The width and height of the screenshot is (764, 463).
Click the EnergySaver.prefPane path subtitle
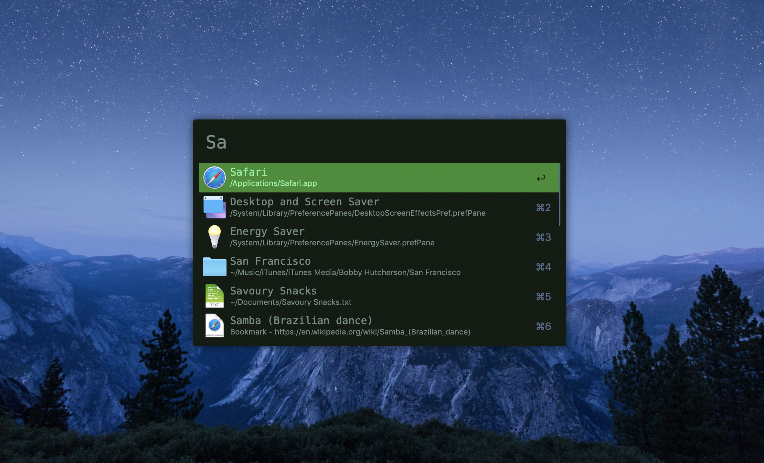click(332, 243)
